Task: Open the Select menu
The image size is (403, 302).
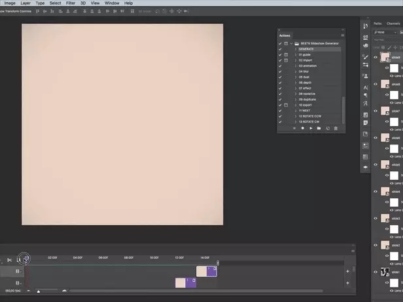Action: [55, 3]
